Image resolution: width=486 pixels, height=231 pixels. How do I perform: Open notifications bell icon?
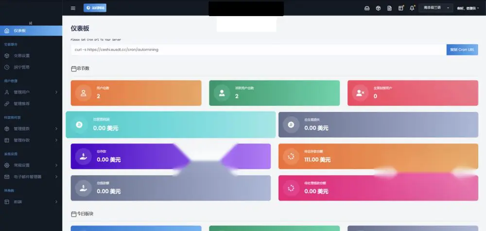[412, 8]
